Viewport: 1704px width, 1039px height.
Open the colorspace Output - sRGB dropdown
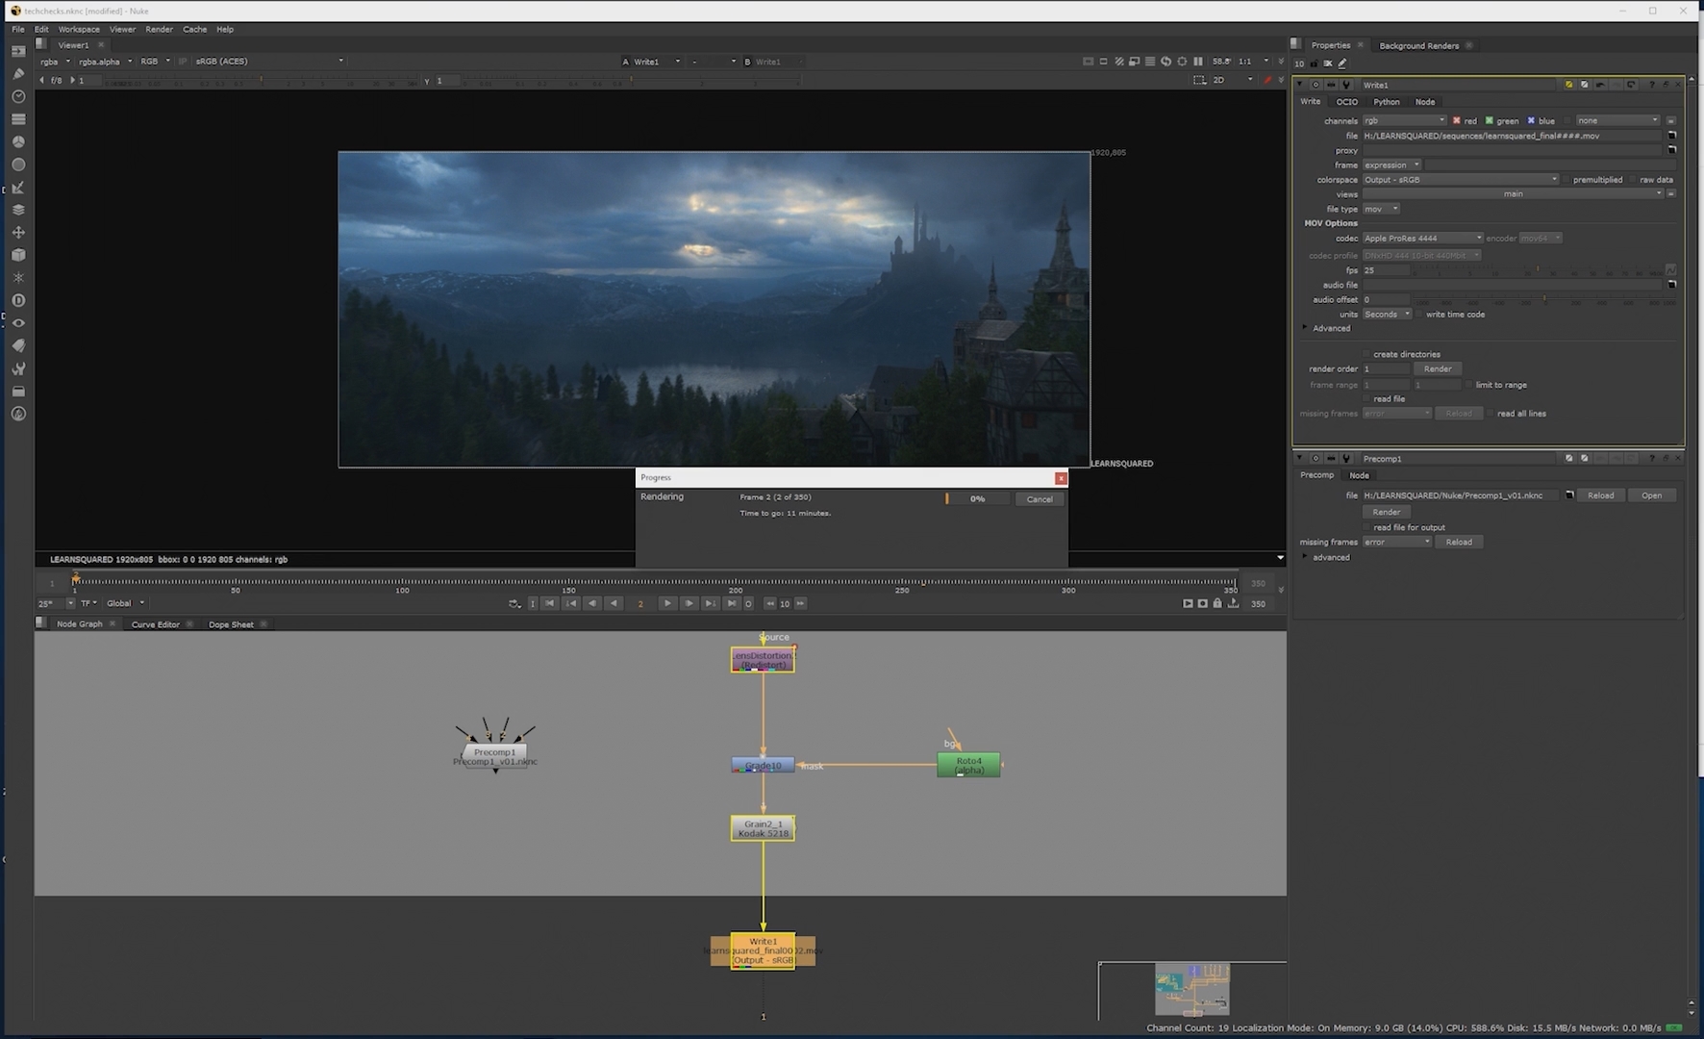1460,180
